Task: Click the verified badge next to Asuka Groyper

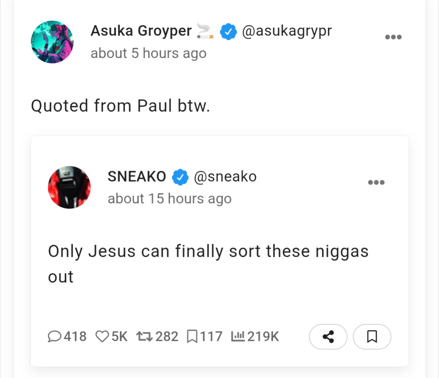Action: click(x=229, y=32)
